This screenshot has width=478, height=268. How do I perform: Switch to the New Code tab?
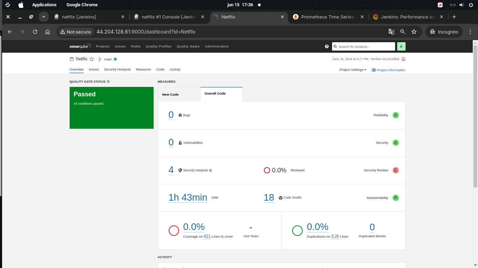coord(179,95)
